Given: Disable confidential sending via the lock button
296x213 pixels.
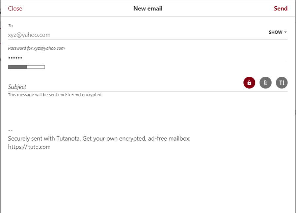Looking at the screenshot, I should pyautogui.click(x=250, y=83).
